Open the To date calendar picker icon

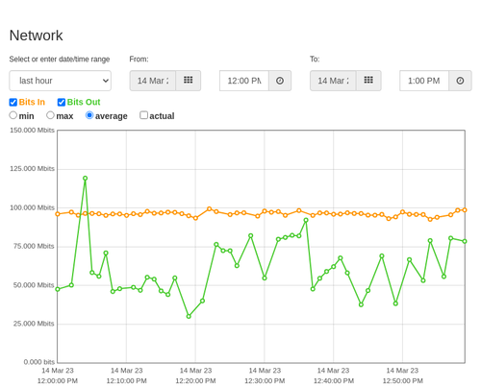pyautogui.click(x=368, y=81)
